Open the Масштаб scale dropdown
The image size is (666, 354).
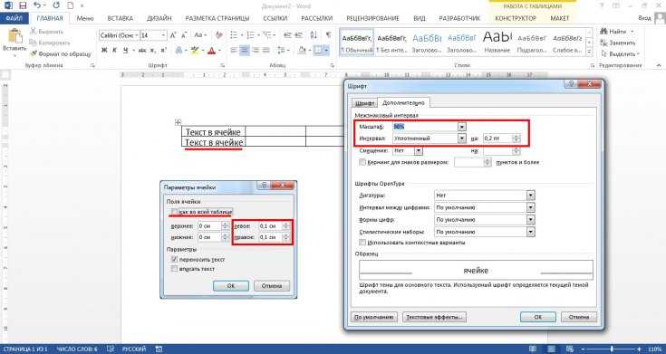point(462,127)
